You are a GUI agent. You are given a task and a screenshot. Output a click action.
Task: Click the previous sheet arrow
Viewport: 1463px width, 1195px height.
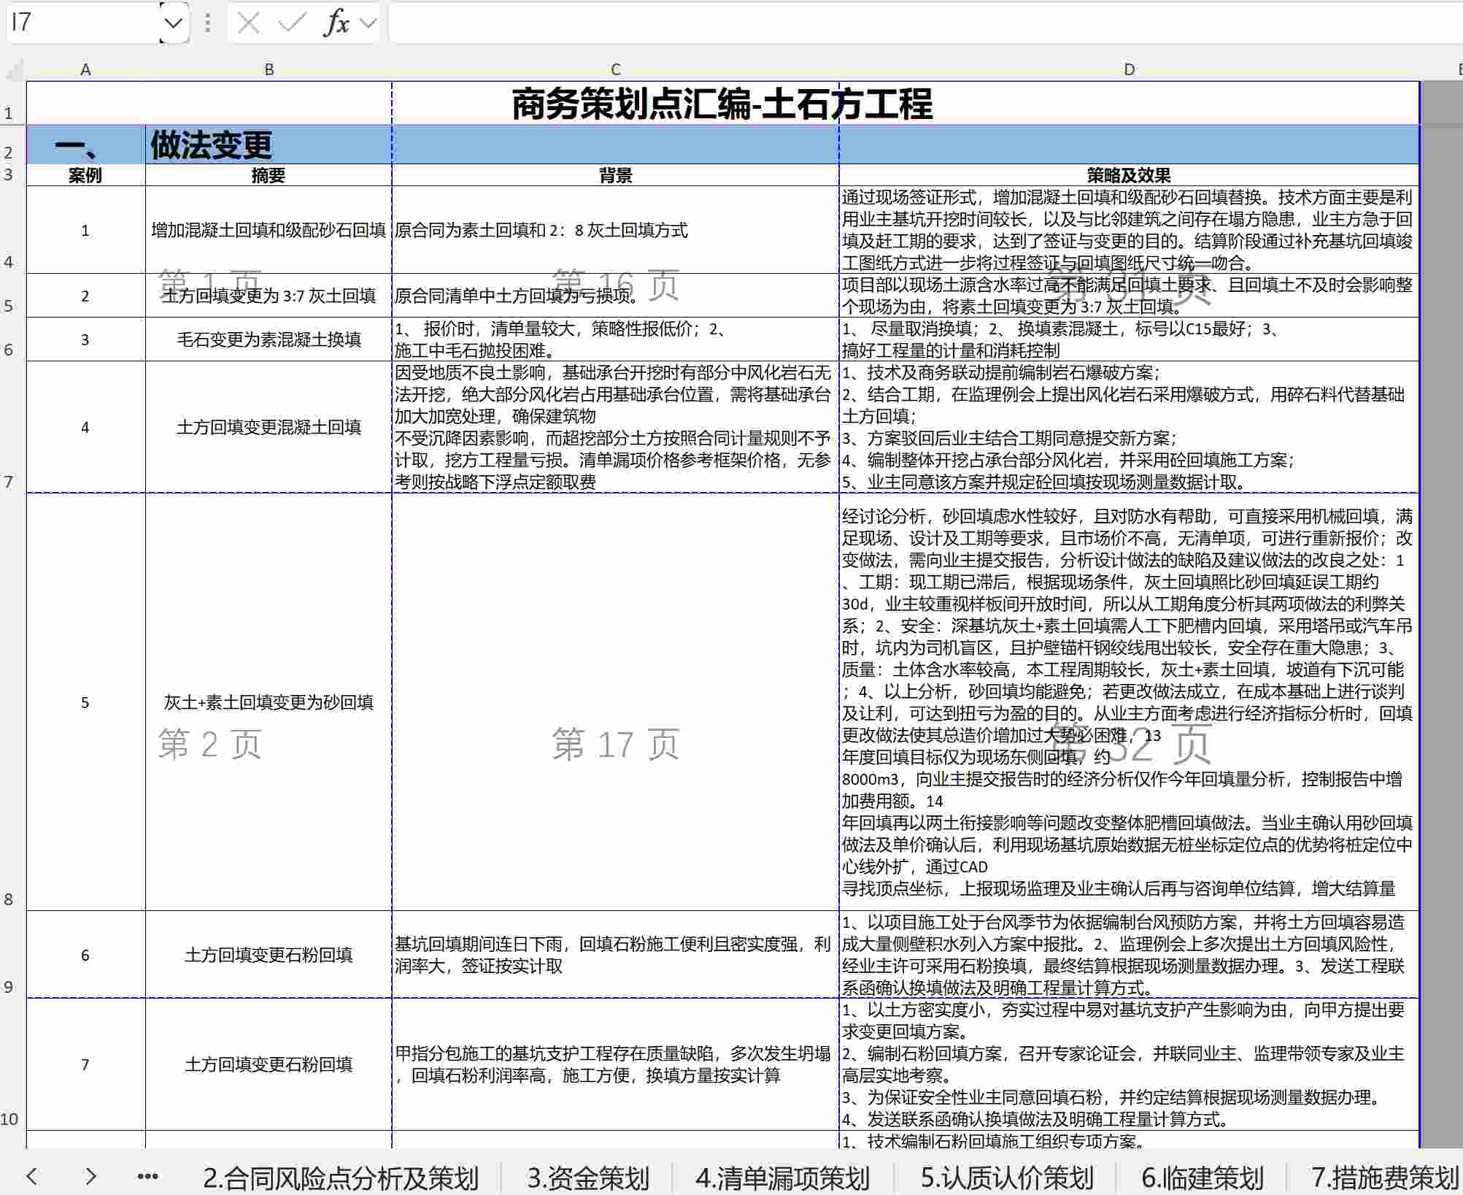click(31, 1176)
